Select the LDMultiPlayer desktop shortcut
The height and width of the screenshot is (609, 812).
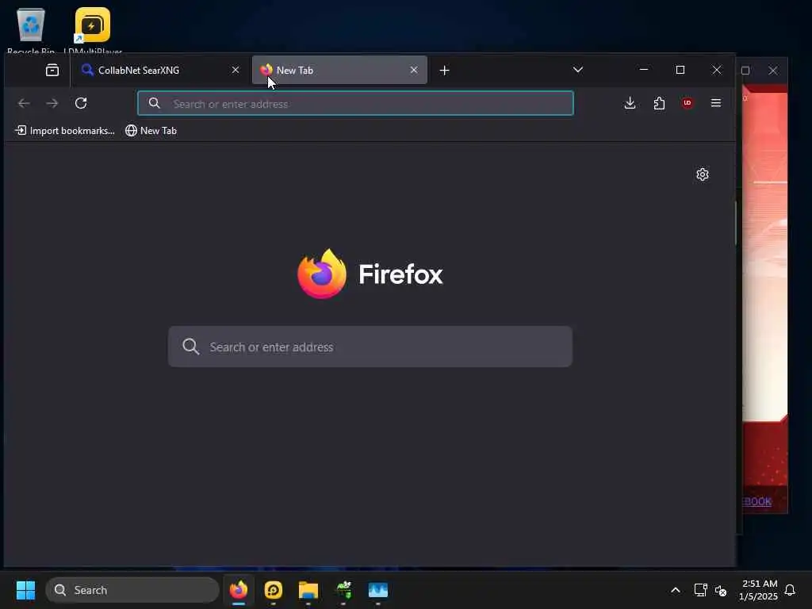click(93, 31)
